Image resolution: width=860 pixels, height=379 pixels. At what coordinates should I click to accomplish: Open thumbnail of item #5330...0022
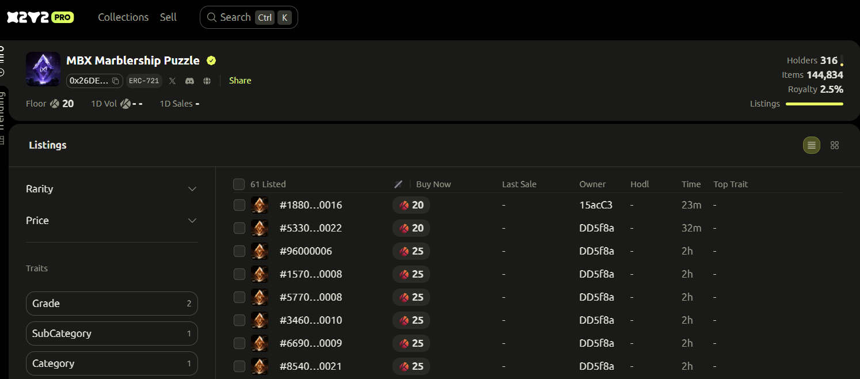point(260,228)
